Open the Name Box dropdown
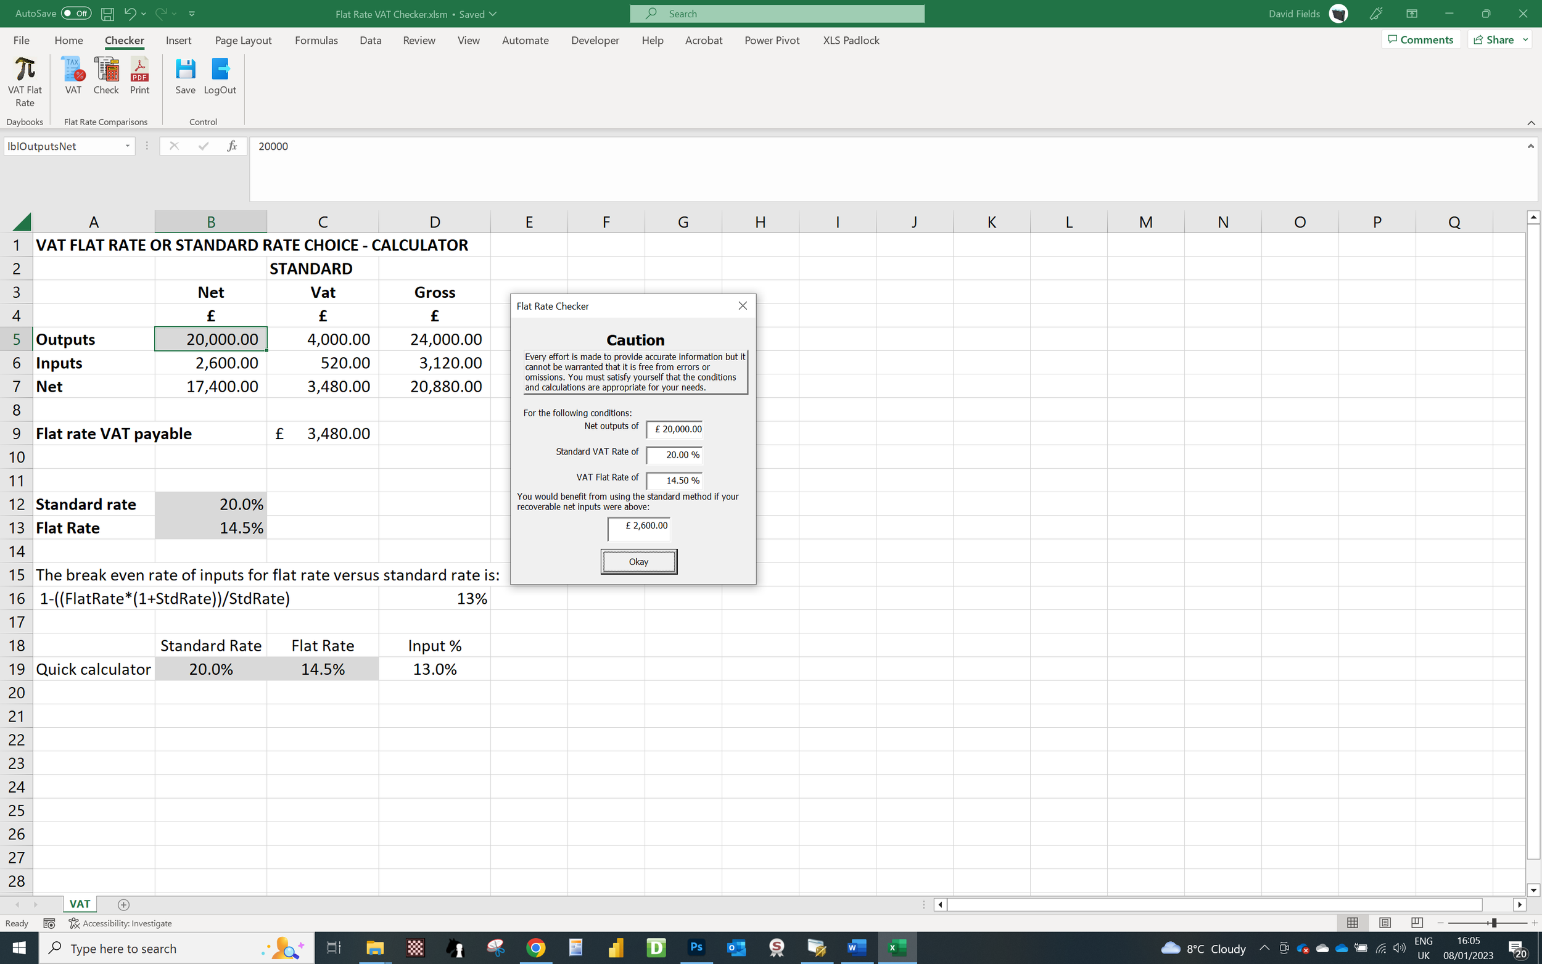This screenshot has width=1542, height=964. pos(128,146)
